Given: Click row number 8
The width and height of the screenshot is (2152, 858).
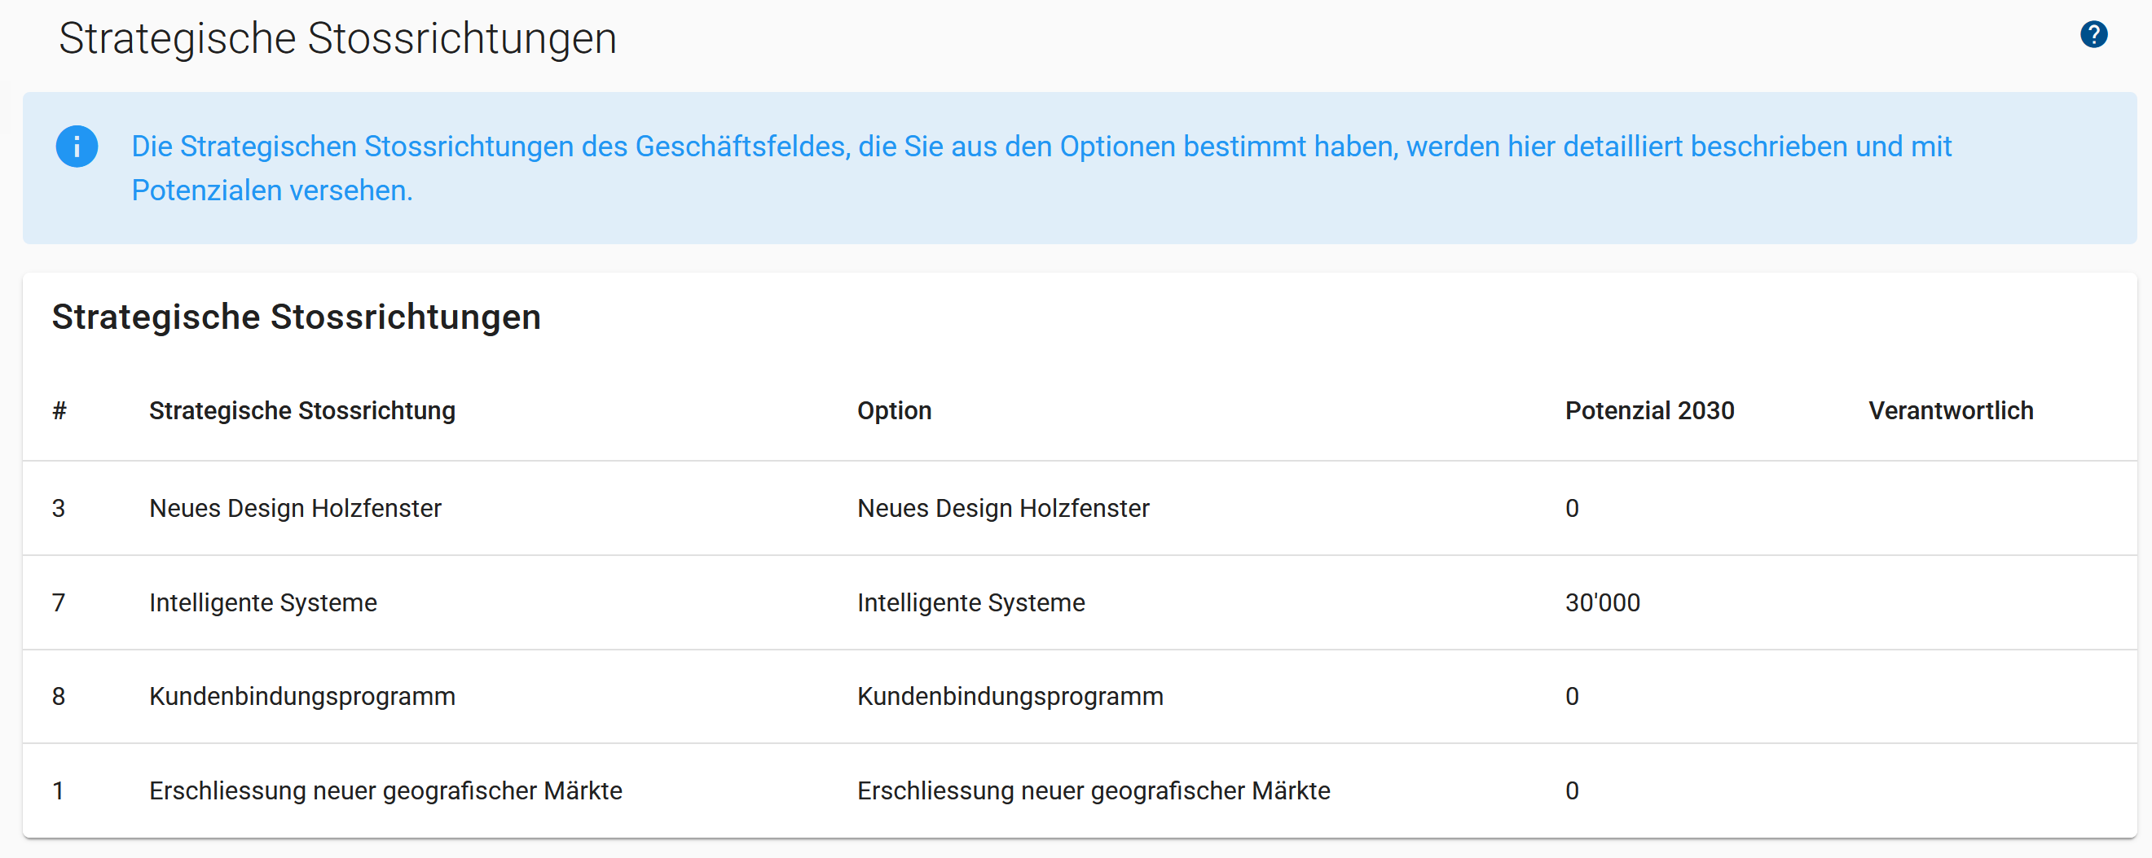Looking at the screenshot, I should point(59,696).
